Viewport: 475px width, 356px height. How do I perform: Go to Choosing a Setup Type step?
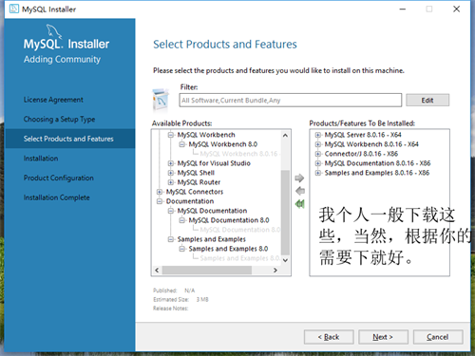point(59,120)
